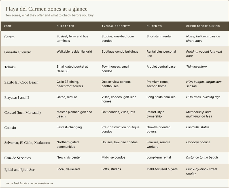Viewport: 229px width, 188px height.
Task: Click 'Small gated pocket at Calle 38' cell
Action: click(72, 69)
